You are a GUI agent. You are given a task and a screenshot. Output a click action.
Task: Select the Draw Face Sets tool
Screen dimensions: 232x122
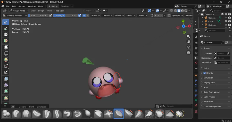[6, 40]
